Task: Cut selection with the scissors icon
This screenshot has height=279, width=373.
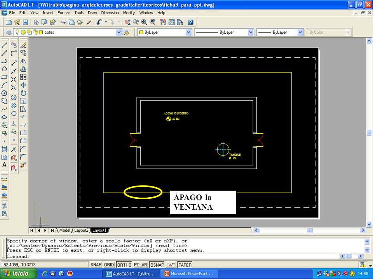Action: pyautogui.click(x=63, y=22)
